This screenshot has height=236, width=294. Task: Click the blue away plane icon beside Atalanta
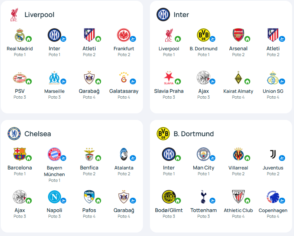tap(133, 158)
